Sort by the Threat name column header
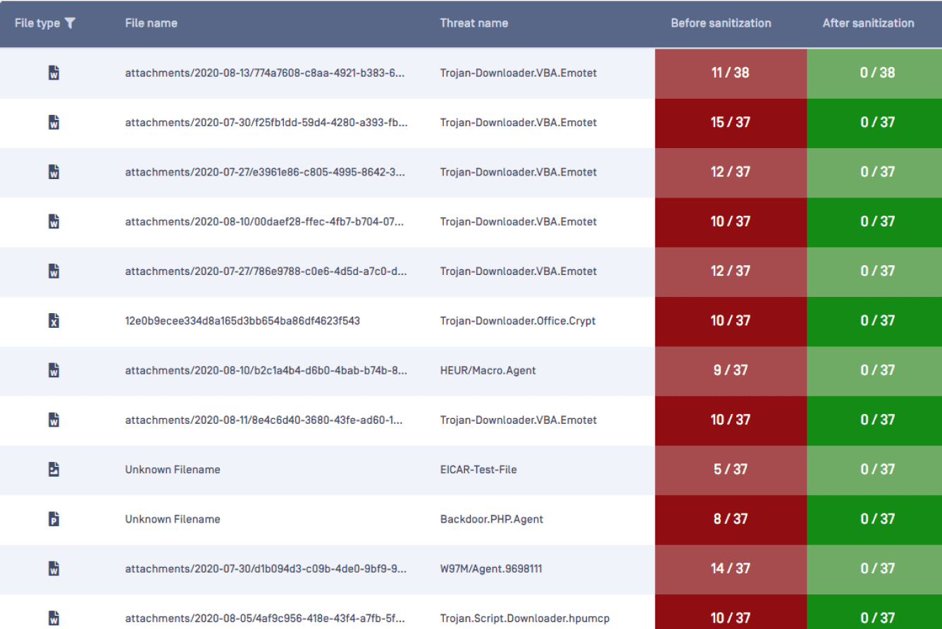Viewport: 942px width, 629px height. [x=473, y=23]
